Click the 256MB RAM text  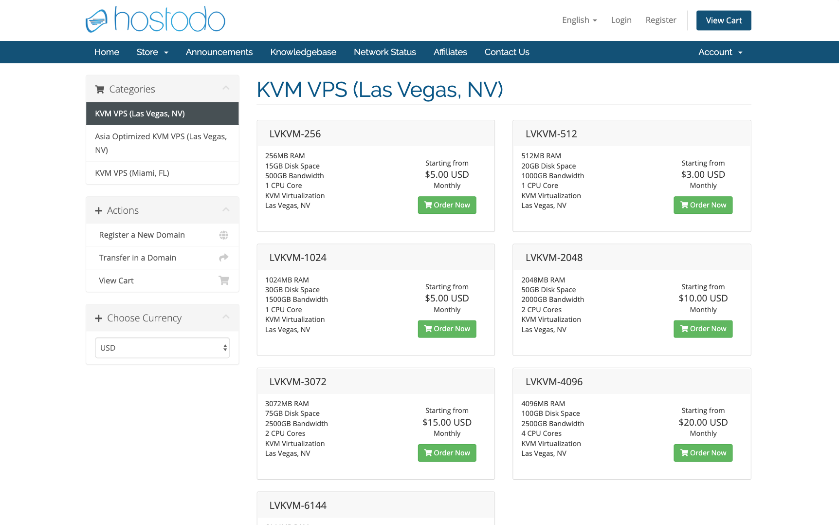[x=285, y=156]
